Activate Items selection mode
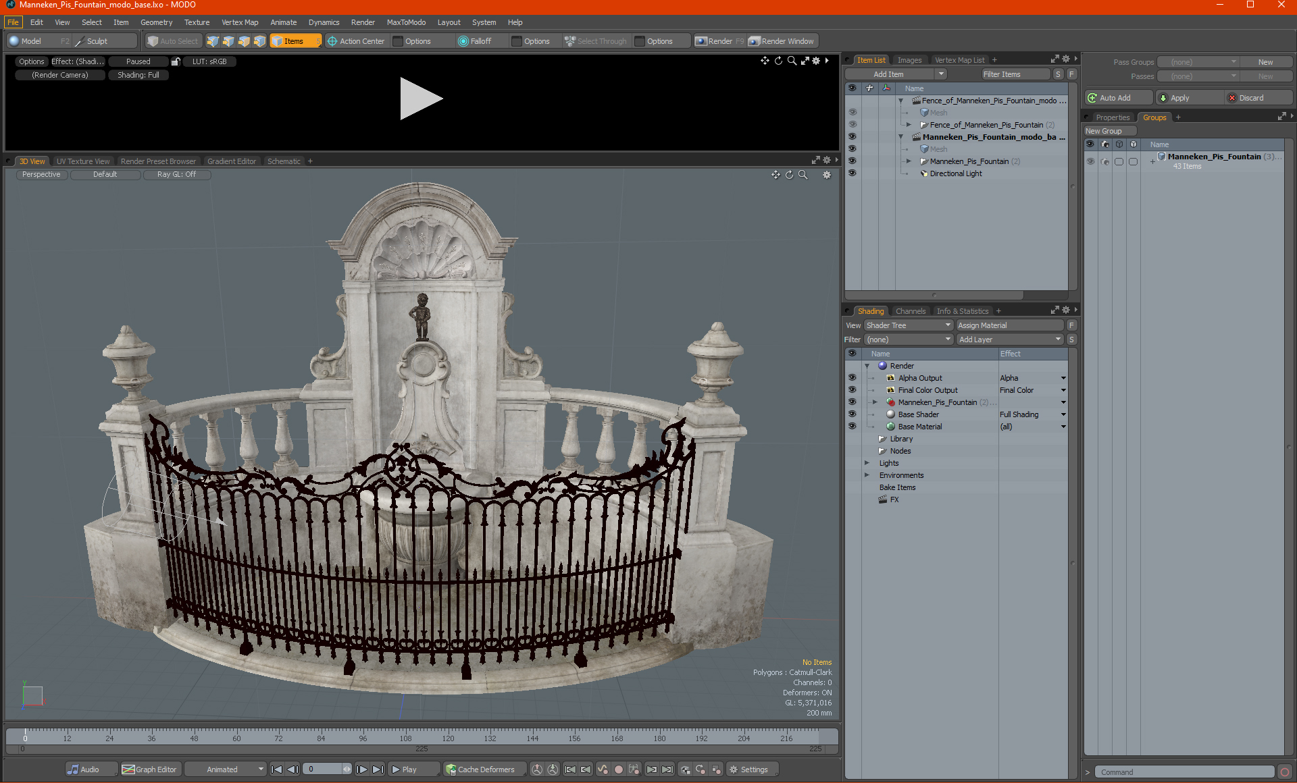The image size is (1297, 783). tap(295, 41)
